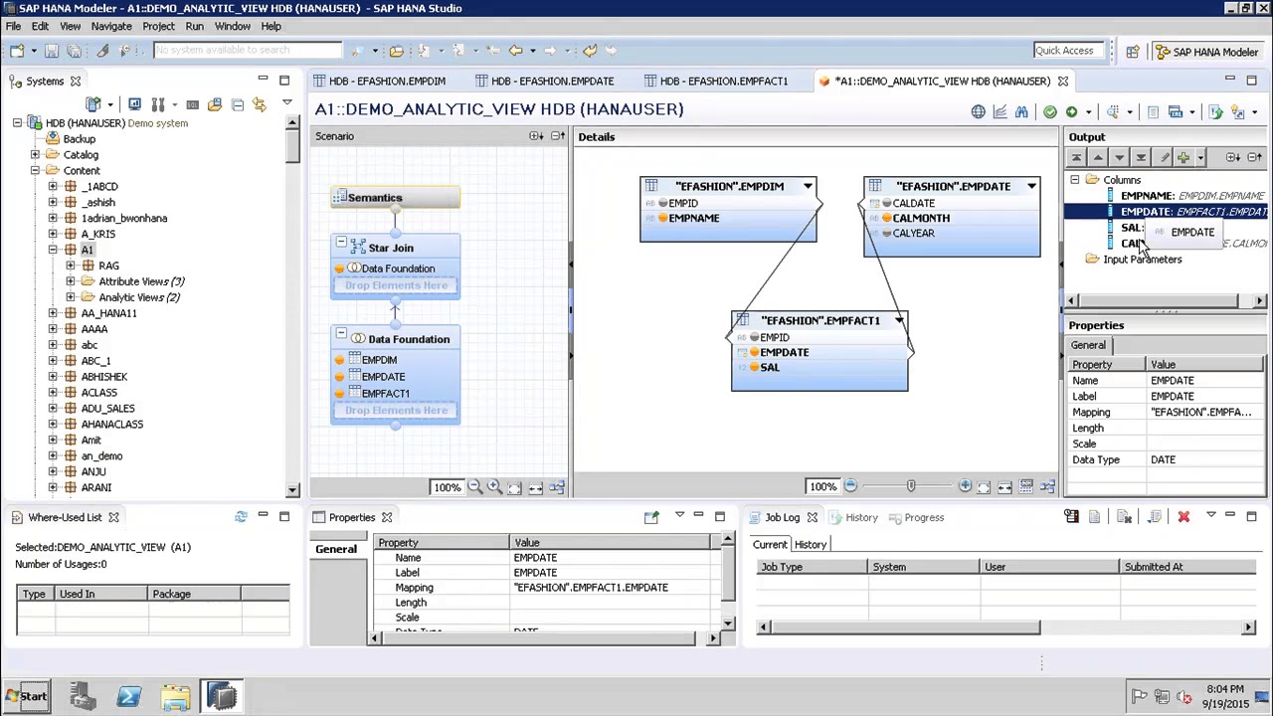1273x716 pixels.
Task: Expand the Catalog folder in Systems tree
Action: [x=35, y=155]
